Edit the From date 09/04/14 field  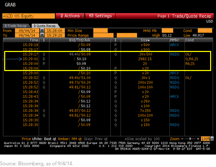point(27,30)
